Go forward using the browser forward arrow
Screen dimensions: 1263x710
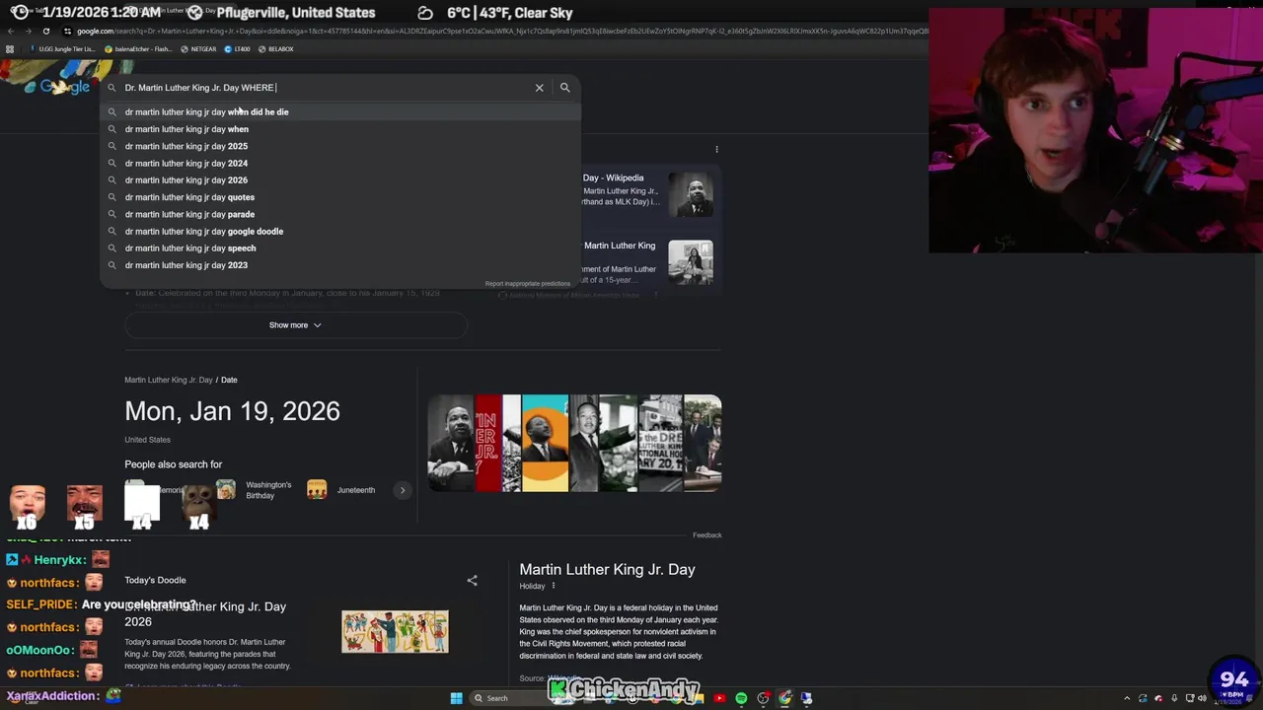tap(28, 31)
